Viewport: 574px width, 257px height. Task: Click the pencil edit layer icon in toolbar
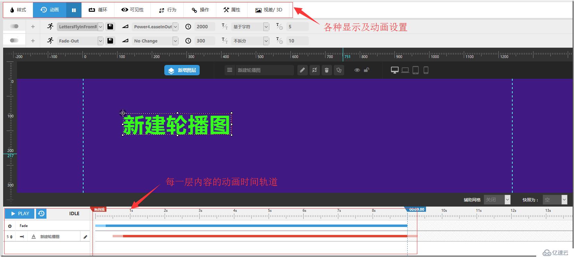click(x=302, y=70)
